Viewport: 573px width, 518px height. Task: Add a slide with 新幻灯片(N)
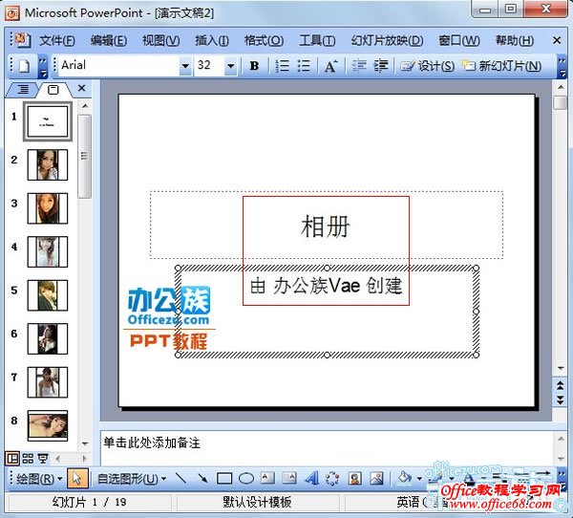click(501, 66)
